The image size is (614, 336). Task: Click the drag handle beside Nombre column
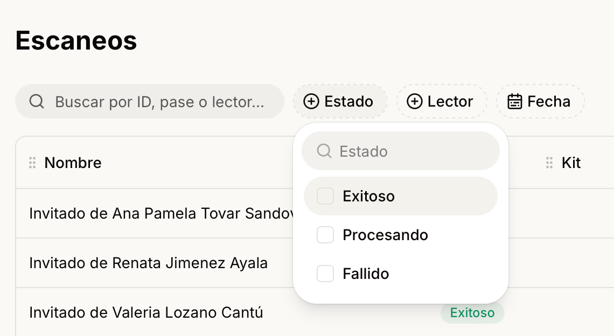[x=32, y=163]
